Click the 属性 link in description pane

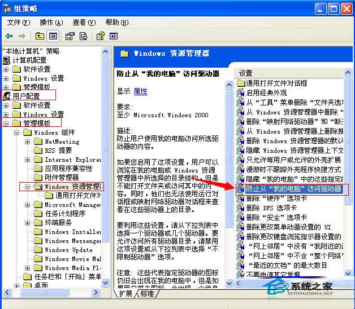tap(140, 91)
